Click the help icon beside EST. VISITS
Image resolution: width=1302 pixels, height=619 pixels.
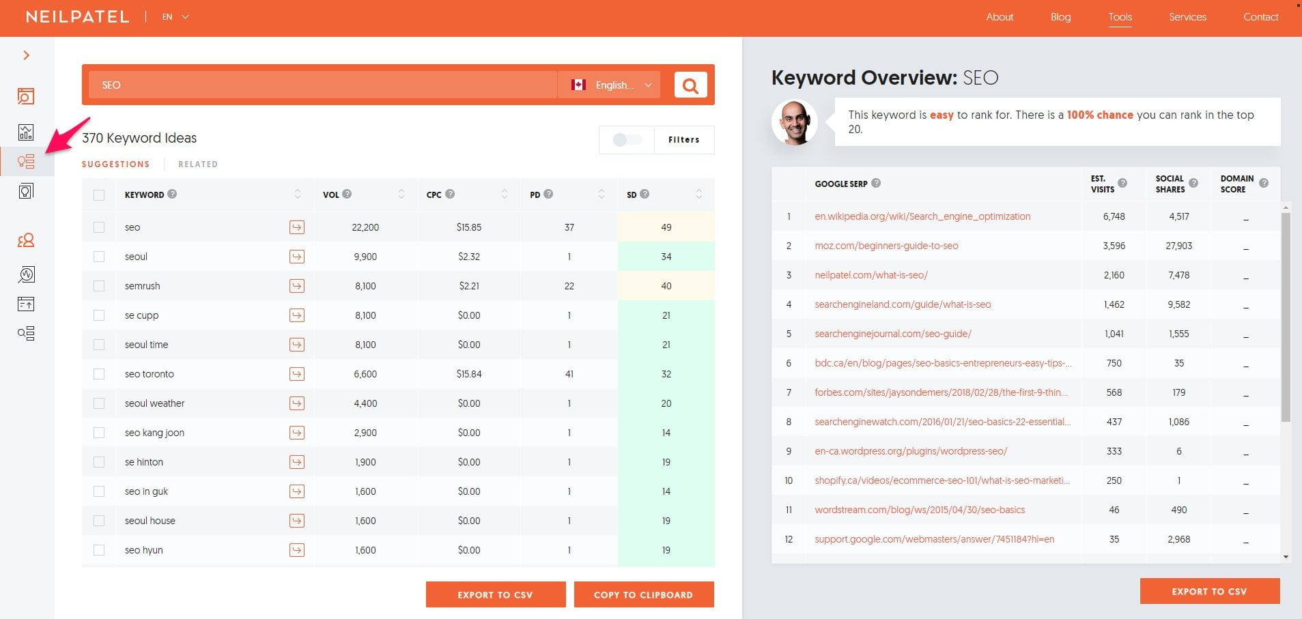1122,183
